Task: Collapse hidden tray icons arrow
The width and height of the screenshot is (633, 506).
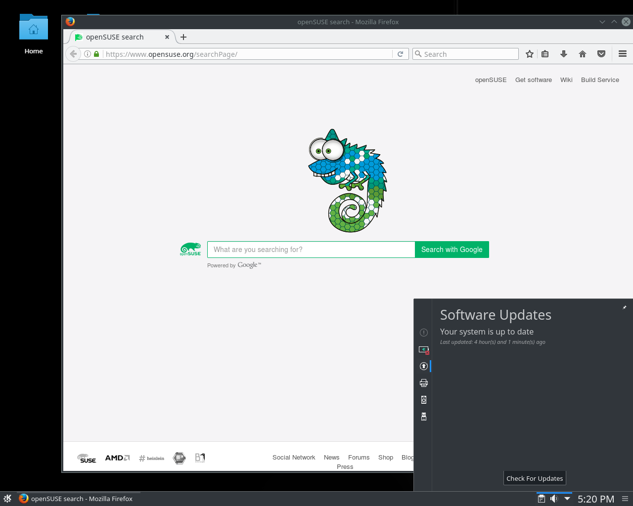Action: [567, 499]
